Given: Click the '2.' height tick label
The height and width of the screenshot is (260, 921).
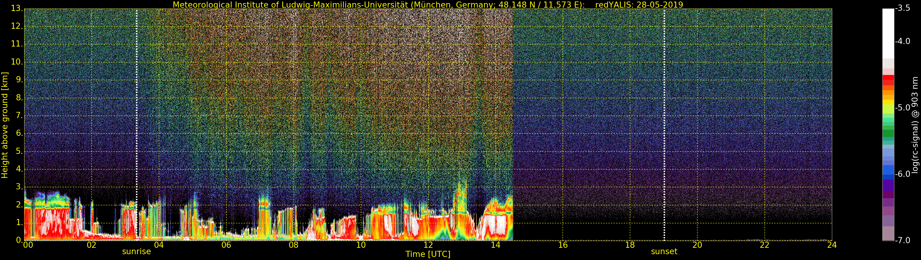Looking at the screenshot, I should (x=19, y=205).
